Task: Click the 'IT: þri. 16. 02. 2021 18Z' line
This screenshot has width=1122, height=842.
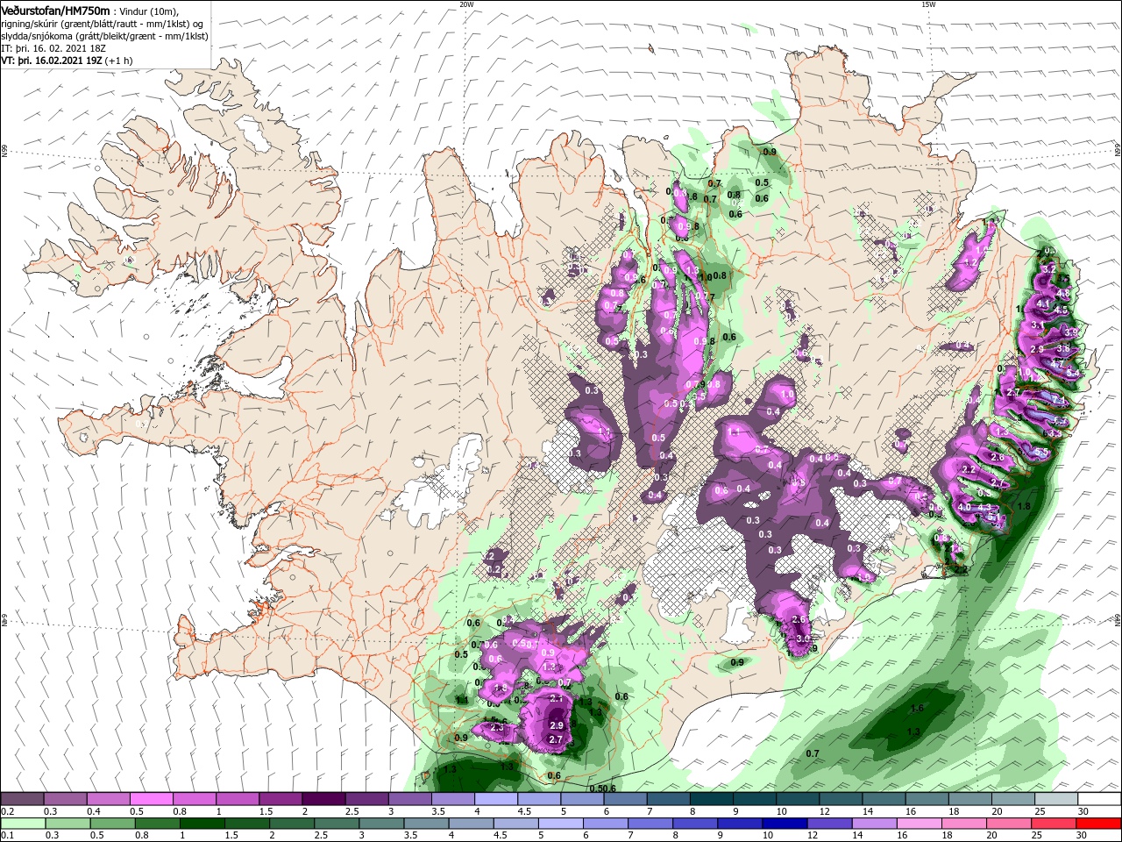Action: point(53,48)
